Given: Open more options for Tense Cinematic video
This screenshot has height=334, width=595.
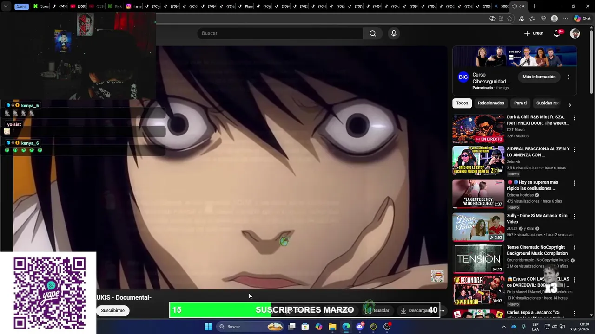Looking at the screenshot, I should (574, 248).
